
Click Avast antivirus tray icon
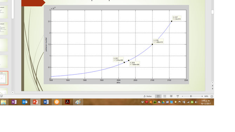pos(151,102)
